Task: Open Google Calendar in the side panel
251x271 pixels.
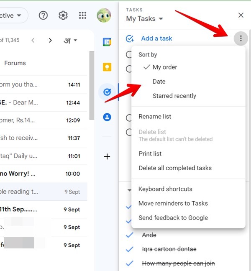Action: (107, 42)
